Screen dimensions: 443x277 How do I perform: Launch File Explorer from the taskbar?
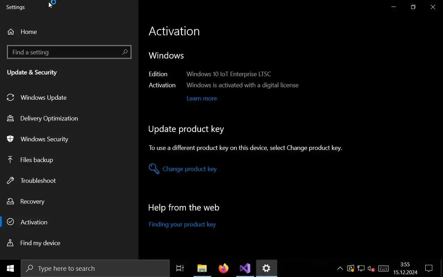point(202,268)
